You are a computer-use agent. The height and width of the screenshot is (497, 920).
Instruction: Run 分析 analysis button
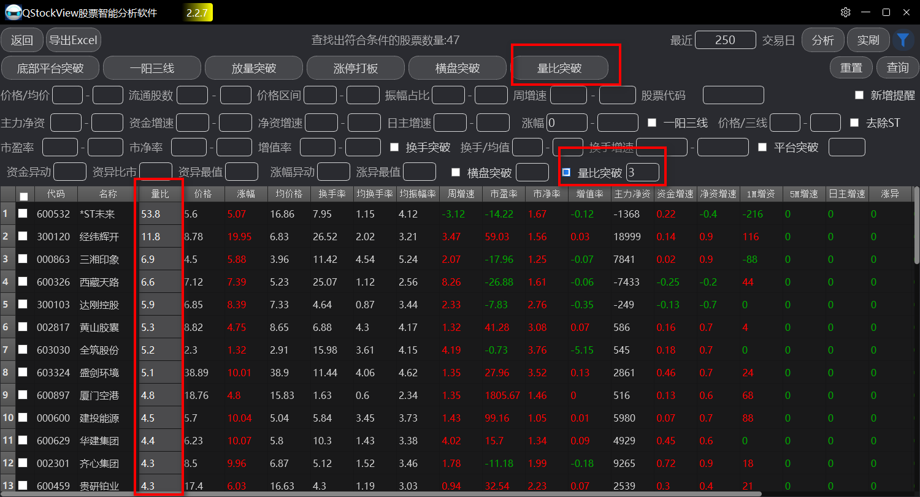[823, 40]
